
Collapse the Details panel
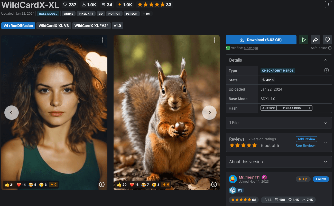tap(326, 60)
